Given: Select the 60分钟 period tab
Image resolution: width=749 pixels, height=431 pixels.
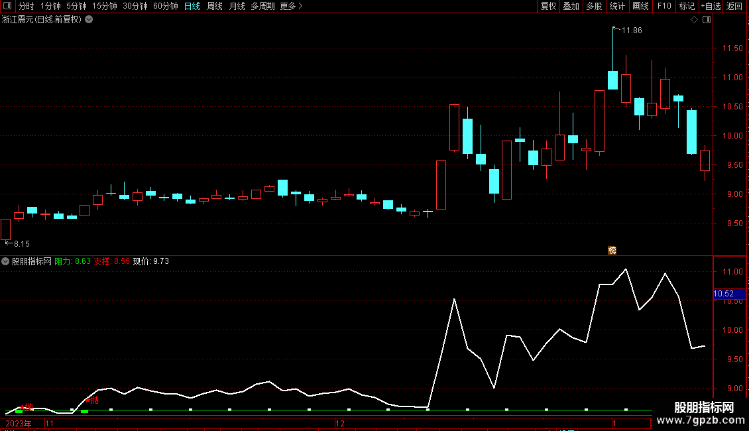Looking at the screenshot, I should coord(166,6).
